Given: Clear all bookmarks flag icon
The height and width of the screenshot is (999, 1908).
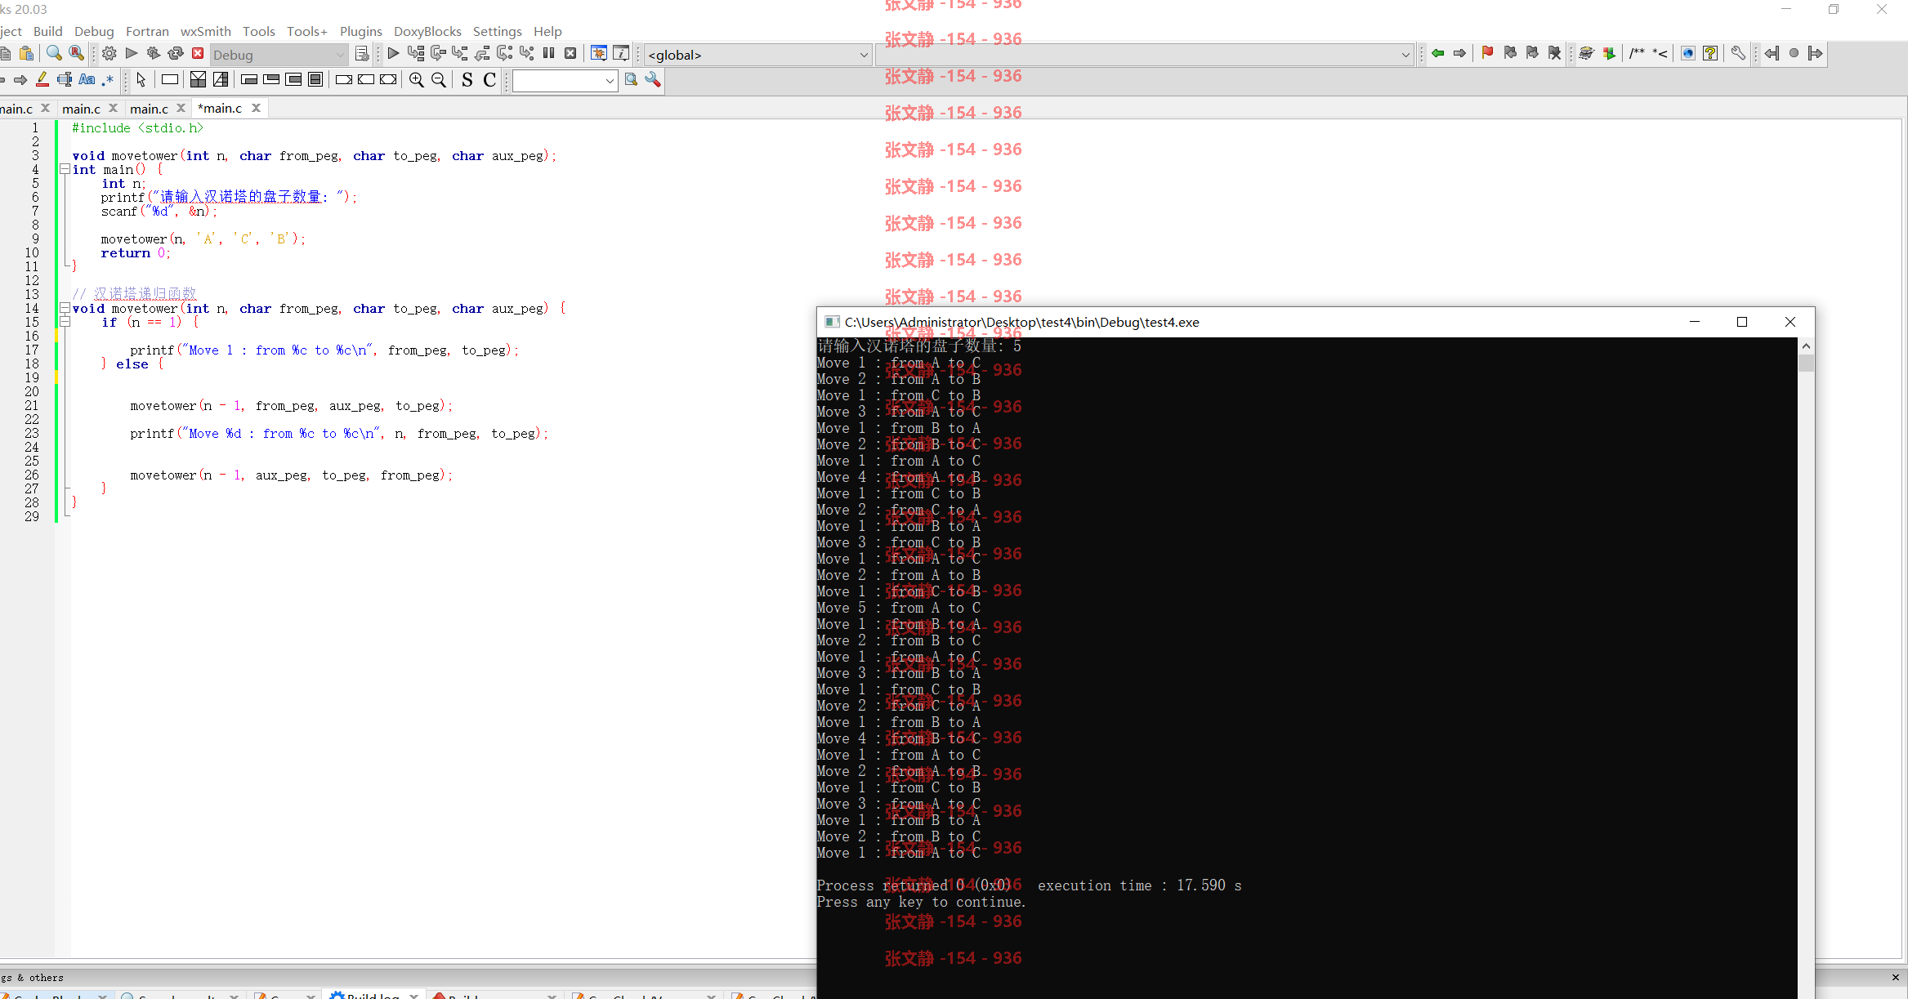Looking at the screenshot, I should click(x=1554, y=54).
